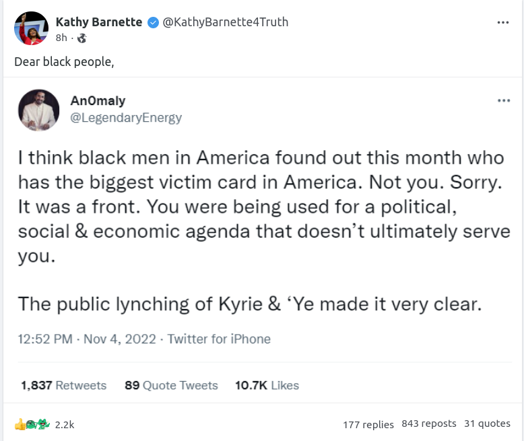Open the 31 quotes list
The height and width of the screenshot is (441, 524).
pyautogui.click(x=487, y=423)
